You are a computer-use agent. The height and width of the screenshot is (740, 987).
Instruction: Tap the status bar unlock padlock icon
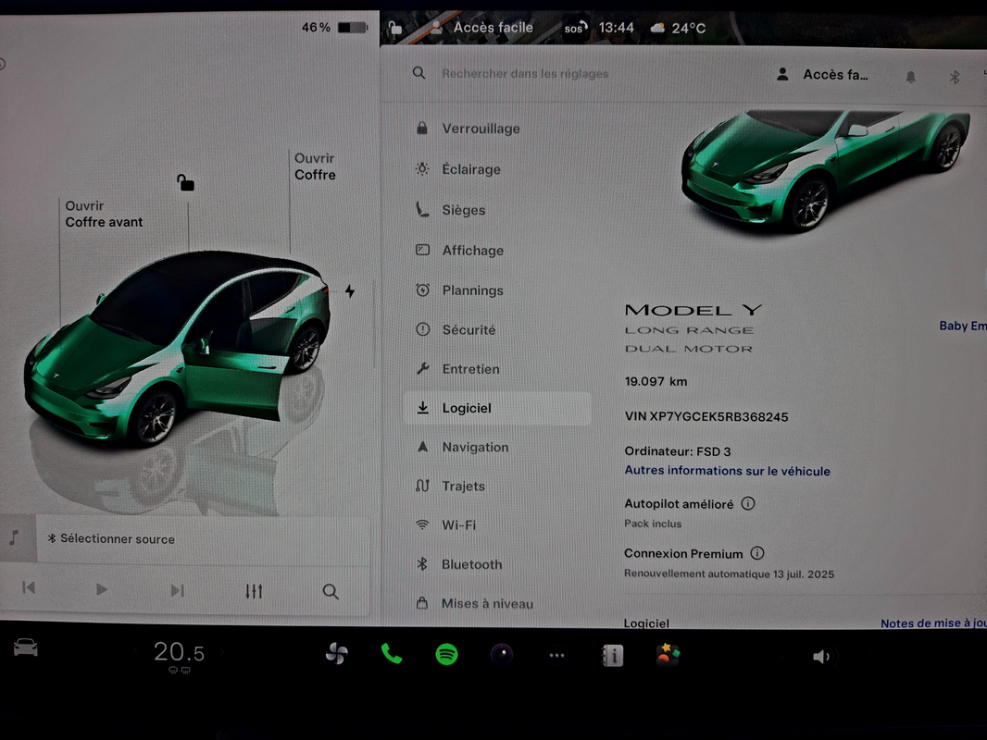394,29
